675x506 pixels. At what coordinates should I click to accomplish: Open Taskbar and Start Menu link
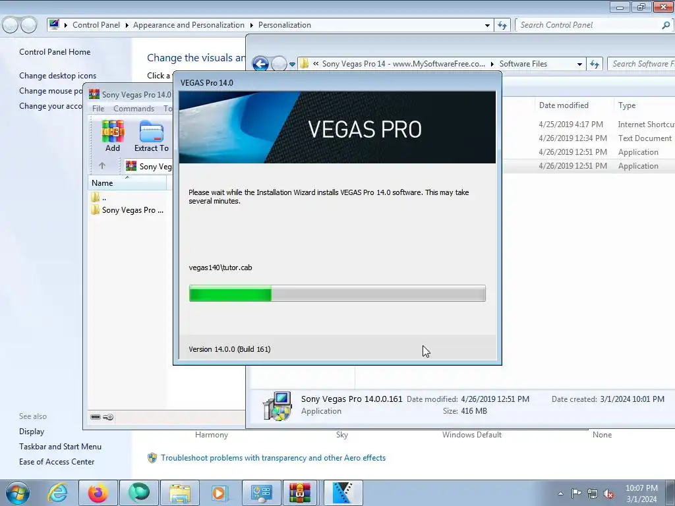click(60, 447)
